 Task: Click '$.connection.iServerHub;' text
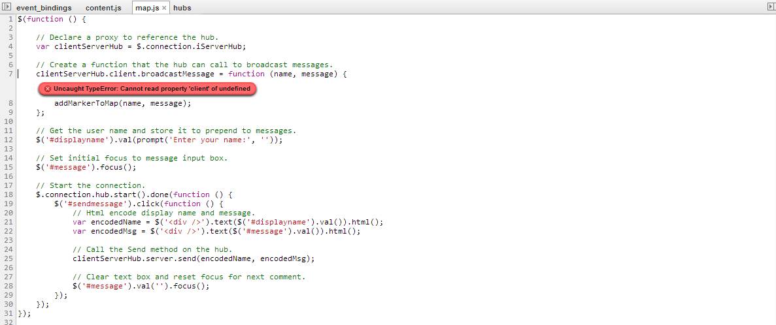coord(191,46)
